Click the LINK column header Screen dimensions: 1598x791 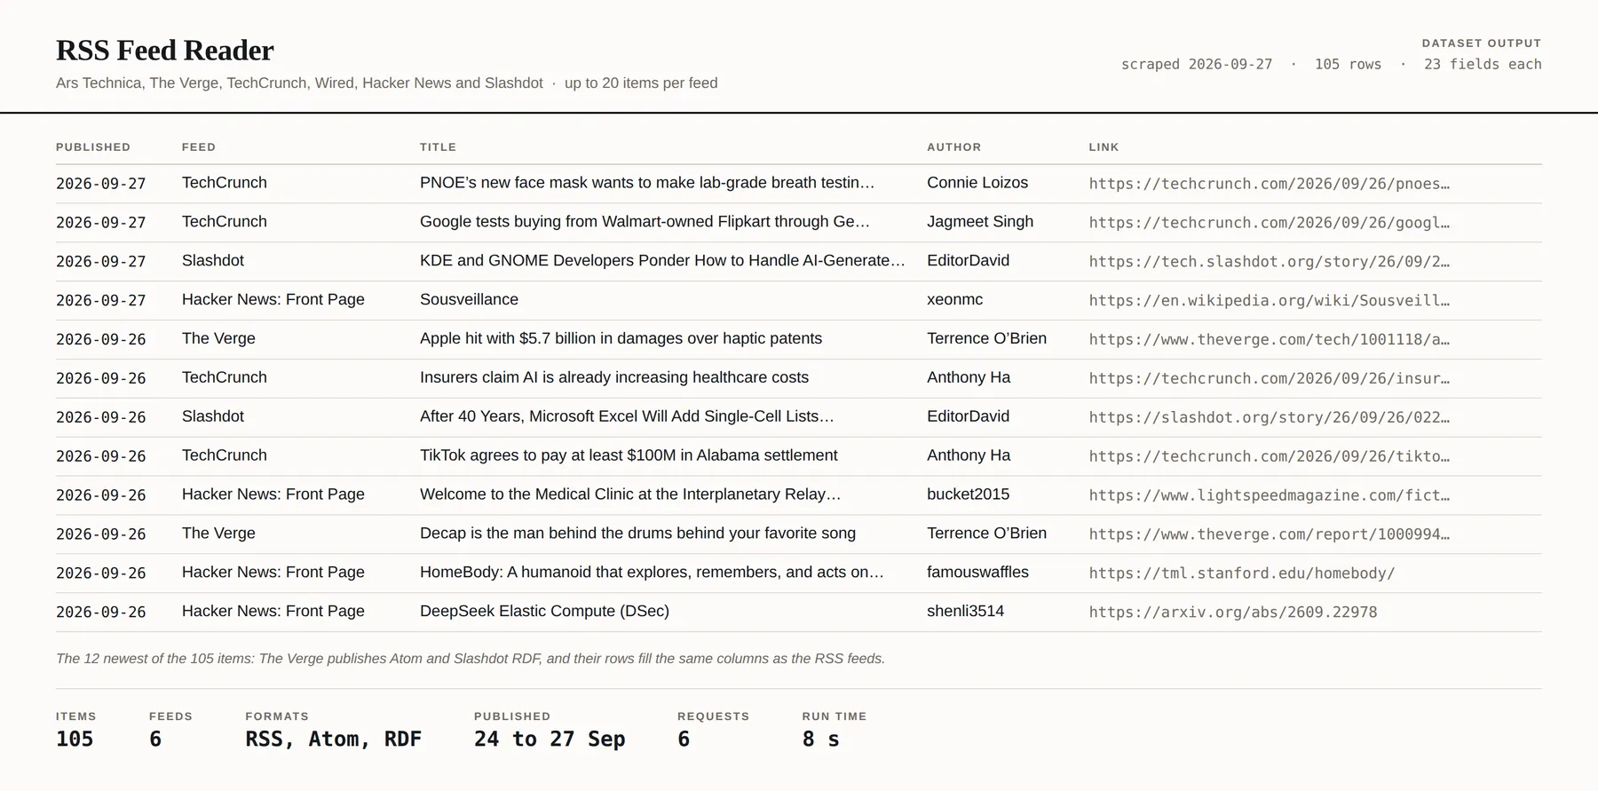click(x=1104, y=147)
